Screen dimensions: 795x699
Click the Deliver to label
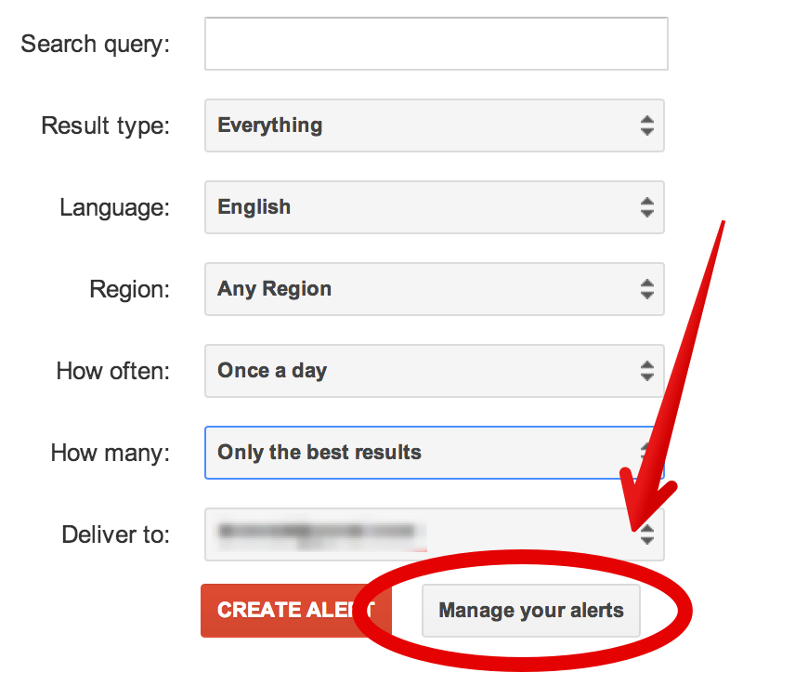pyautogui.click(x=115, y=534)
